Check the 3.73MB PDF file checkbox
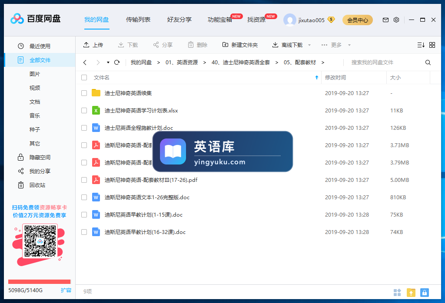This screenshot has width=445, height=303. [84, 145]
